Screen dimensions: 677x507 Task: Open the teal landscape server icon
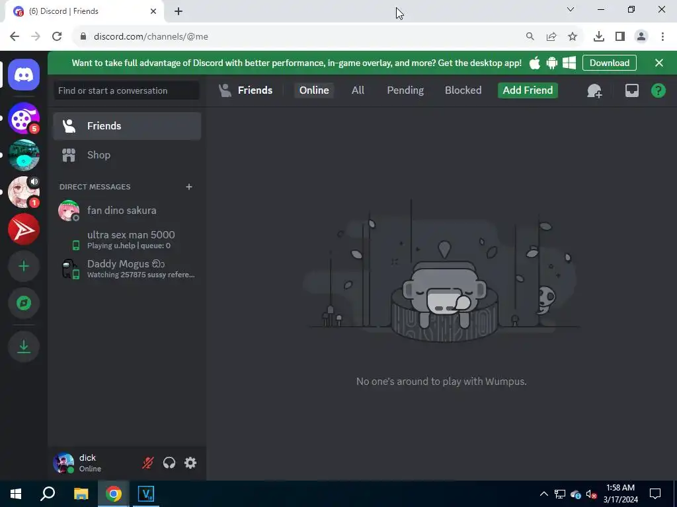click(x=24, y=155)
